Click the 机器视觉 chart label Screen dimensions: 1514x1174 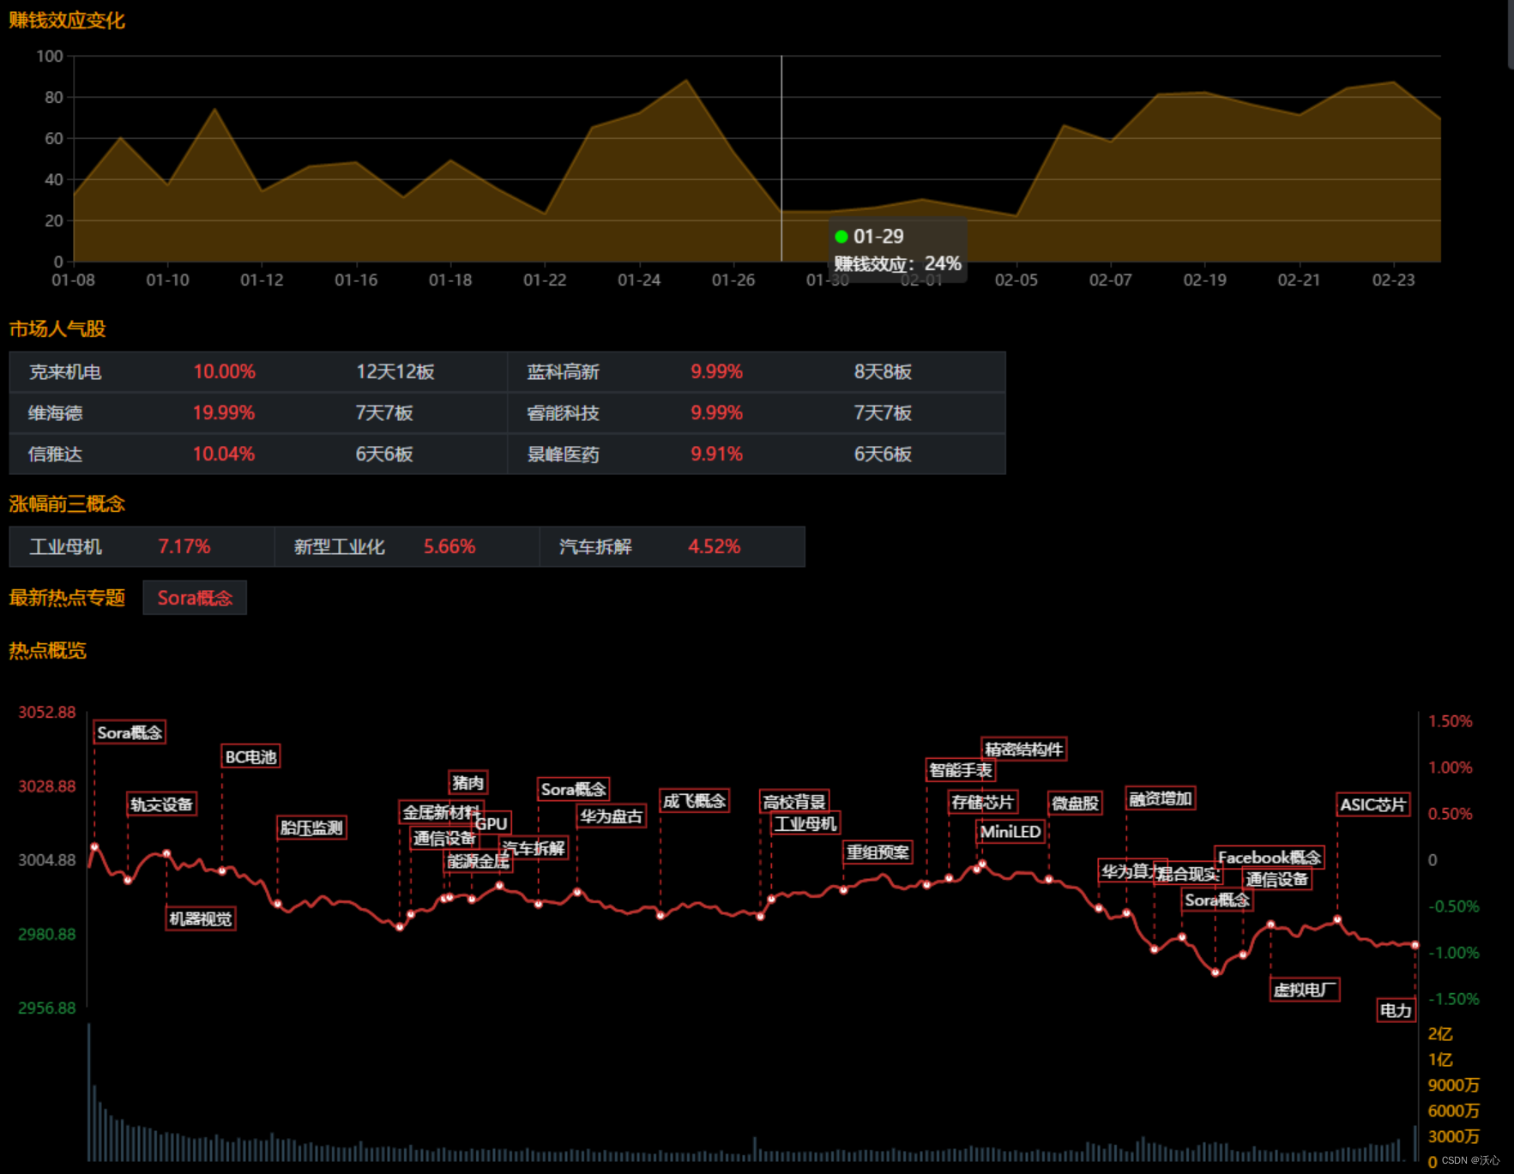click(x=201, y=918)
